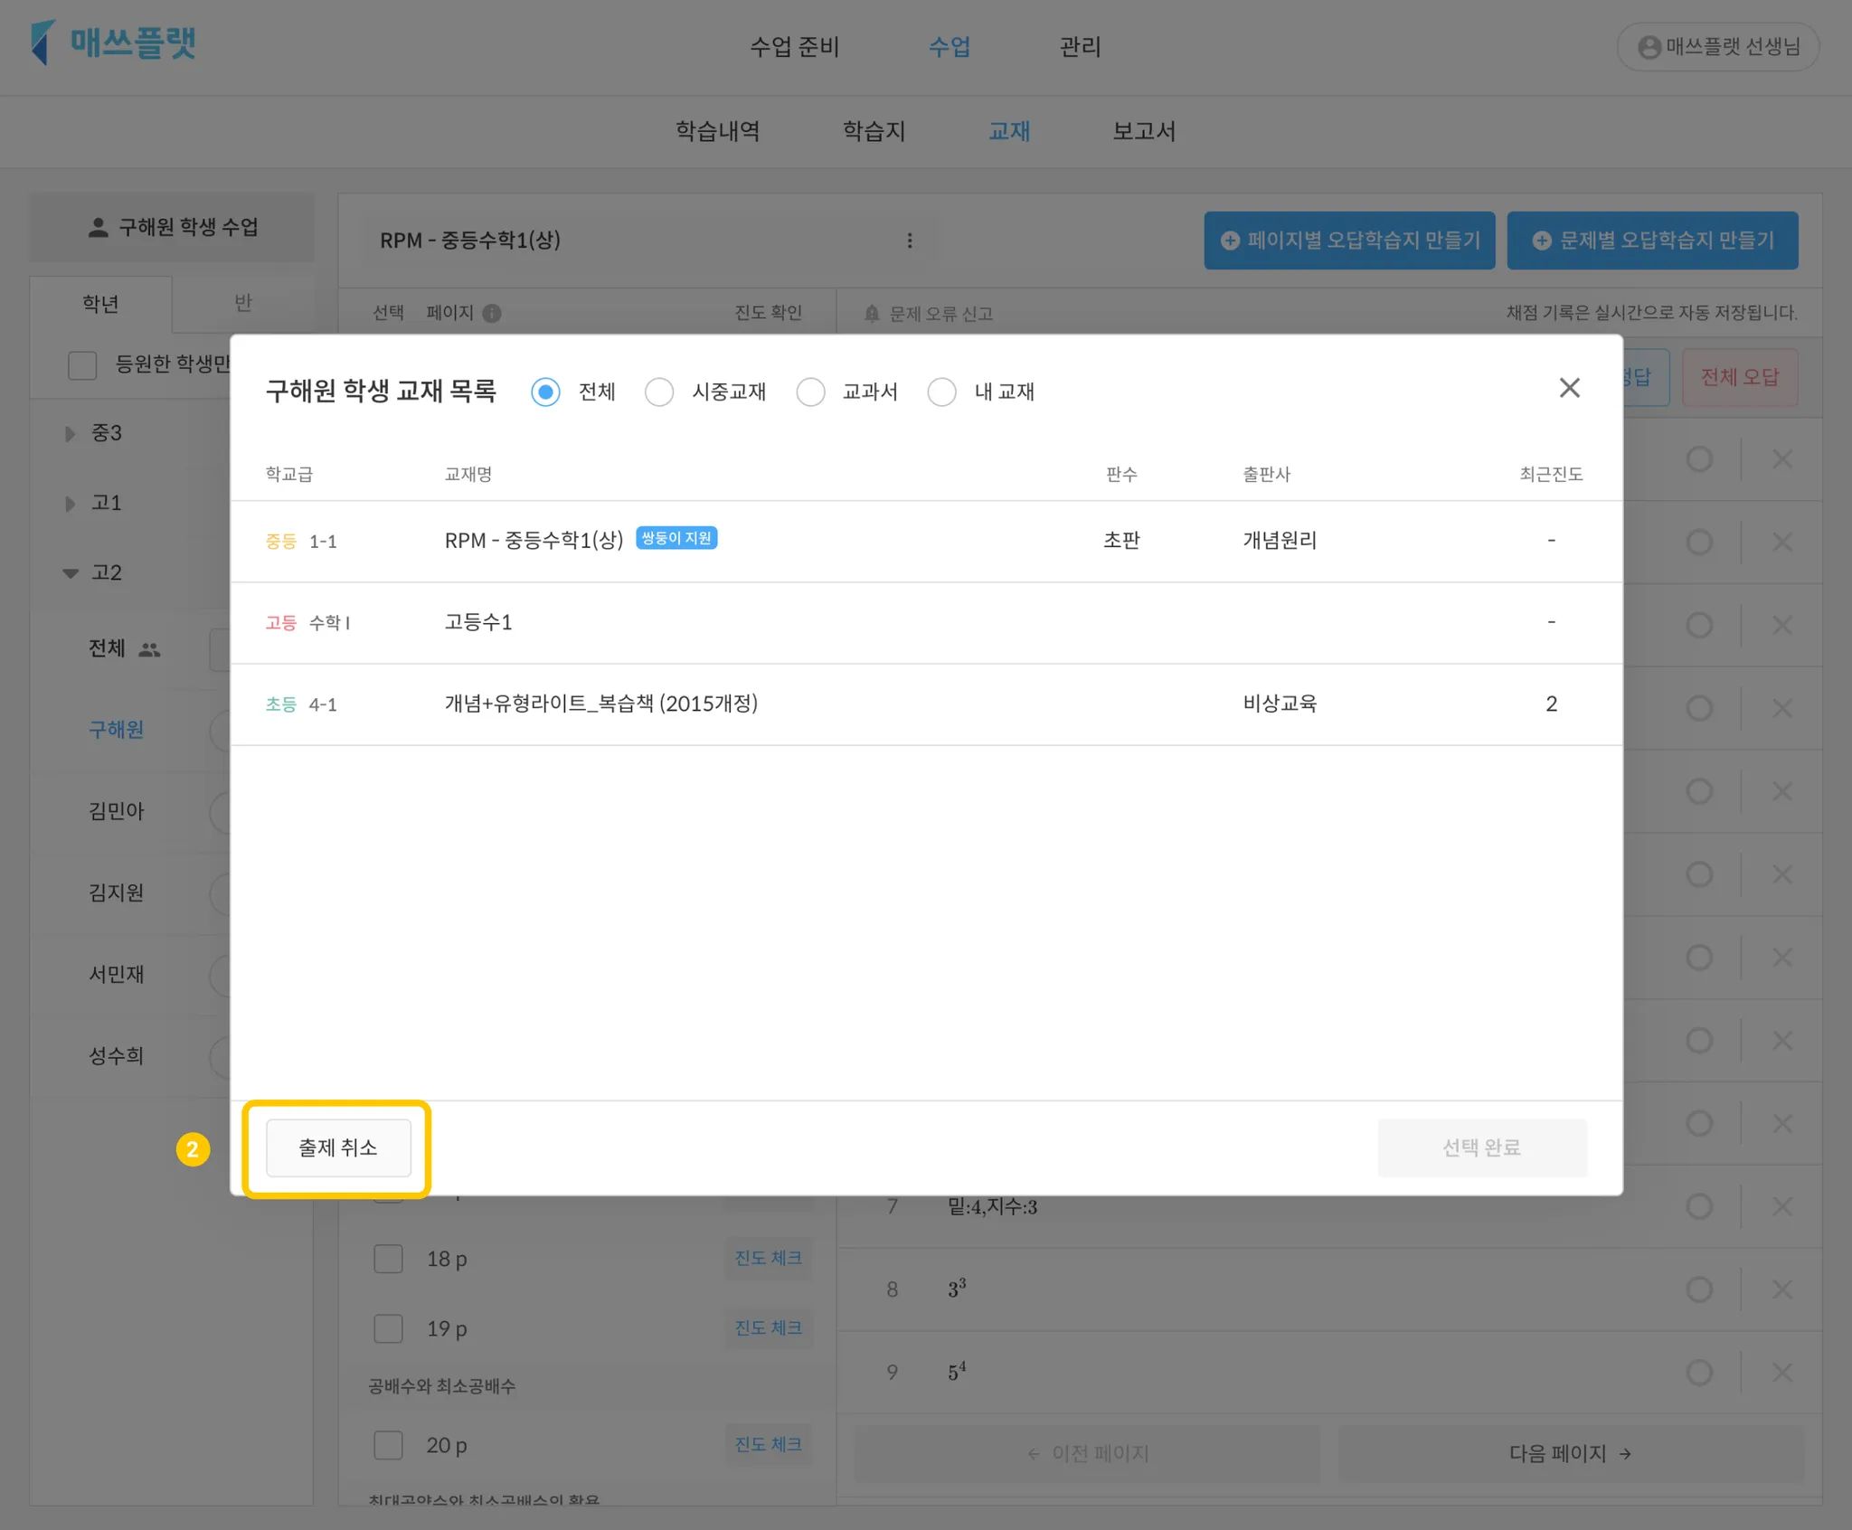Click the 출제 취소 button
Image resolution: width=1852 pixels, height=1530 pixels.
[338, 1147]
